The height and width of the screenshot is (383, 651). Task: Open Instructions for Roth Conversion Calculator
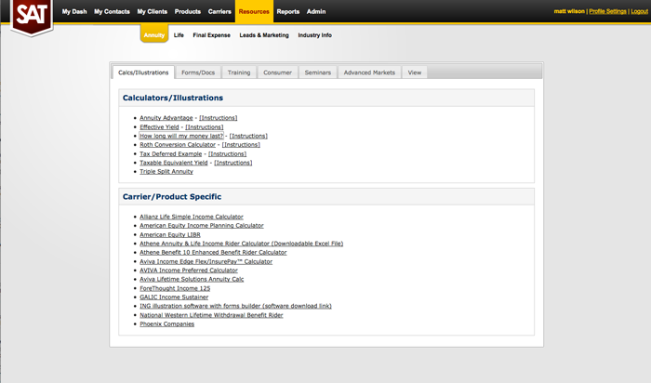point(241,144)
